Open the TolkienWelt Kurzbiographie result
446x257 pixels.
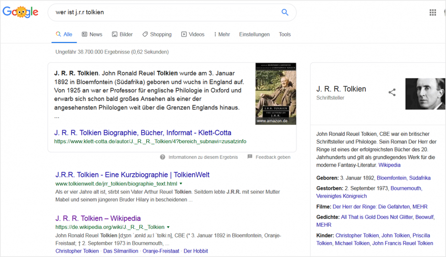click(132, 175)
